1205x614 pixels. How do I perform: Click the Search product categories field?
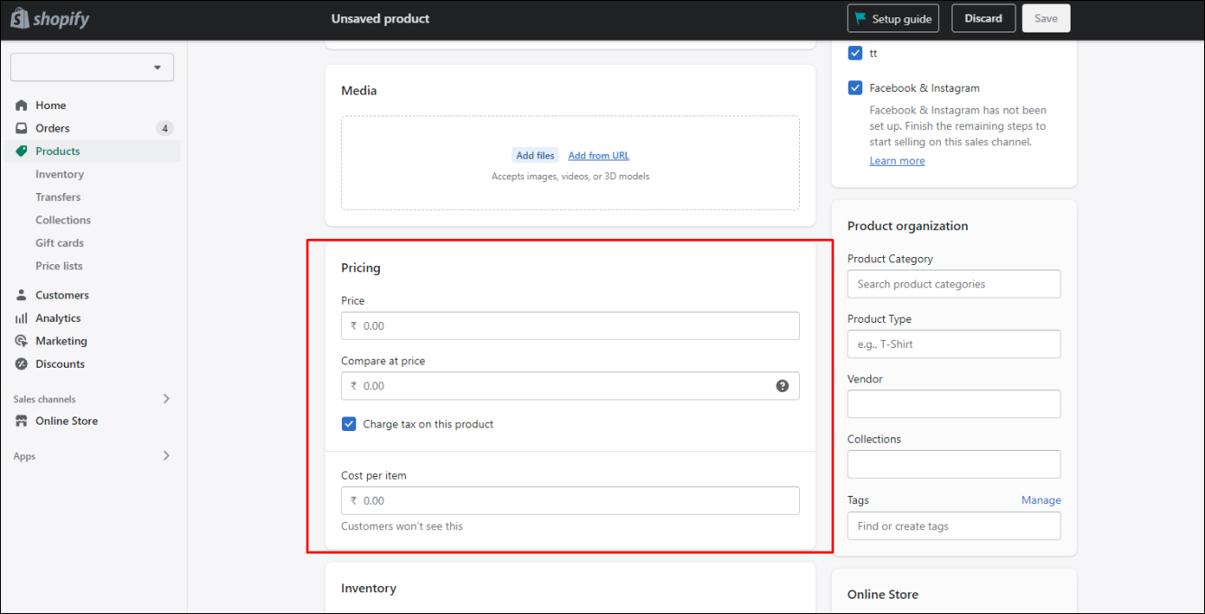[x=954, y=284]
